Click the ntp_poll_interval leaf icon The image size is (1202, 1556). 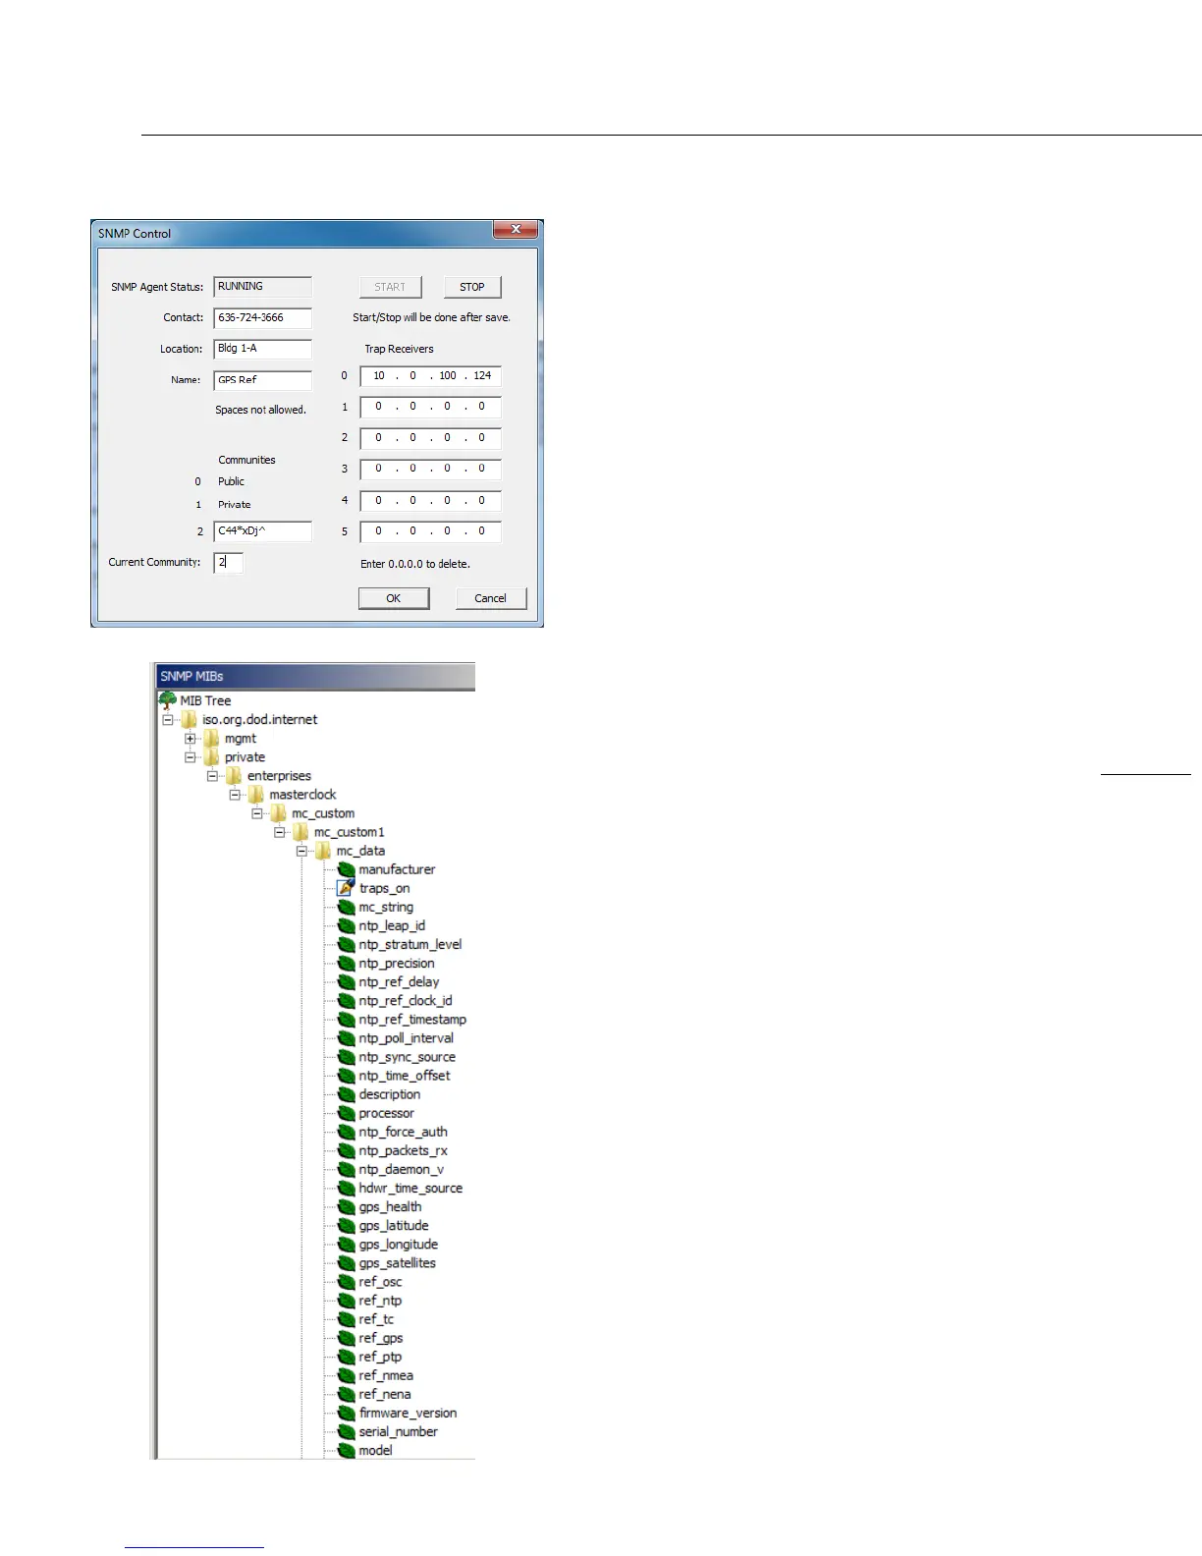[x=346, y=1037]
